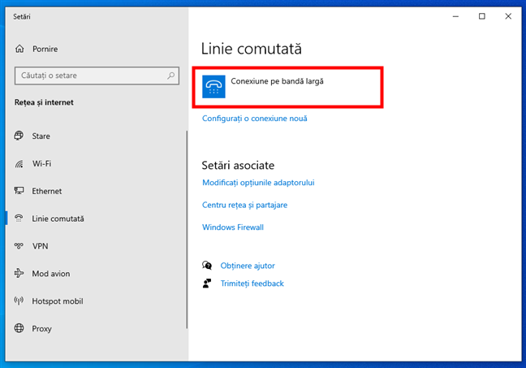526x368 pixels.
Task: Click the Trimiteți feedback person icon
Action: tap(208, 284)
